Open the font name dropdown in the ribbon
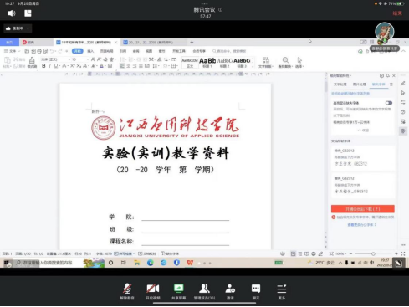 pos(56,59)
